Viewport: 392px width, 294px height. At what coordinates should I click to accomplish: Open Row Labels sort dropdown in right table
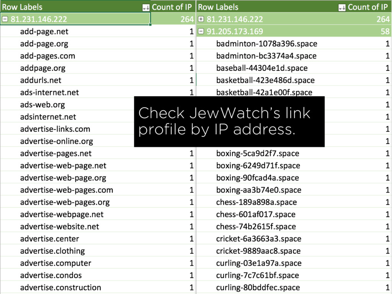pyautogui.click(x=342, y=8)
